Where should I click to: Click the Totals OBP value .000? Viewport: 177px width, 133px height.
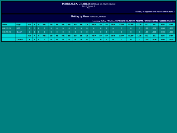(x=171, y=39)
